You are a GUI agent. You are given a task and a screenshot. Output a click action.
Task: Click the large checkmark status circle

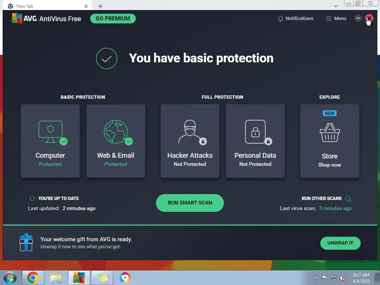[107, 58]
